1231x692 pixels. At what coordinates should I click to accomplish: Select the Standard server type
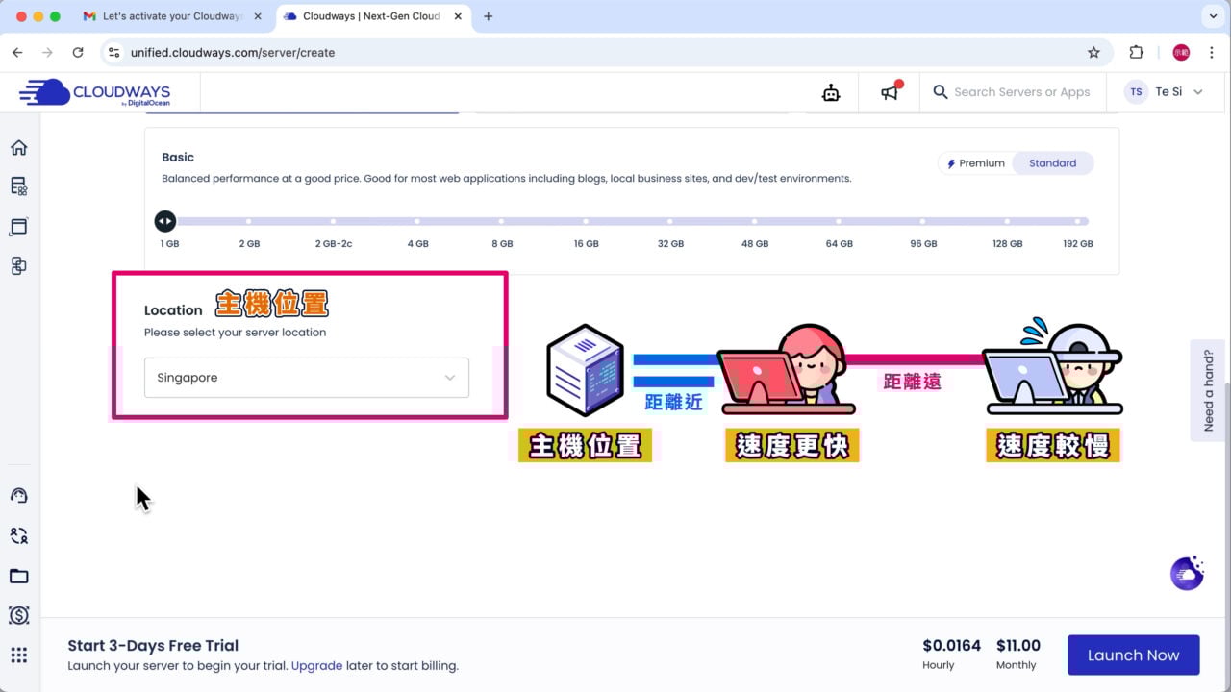[x=1052, y=163]
